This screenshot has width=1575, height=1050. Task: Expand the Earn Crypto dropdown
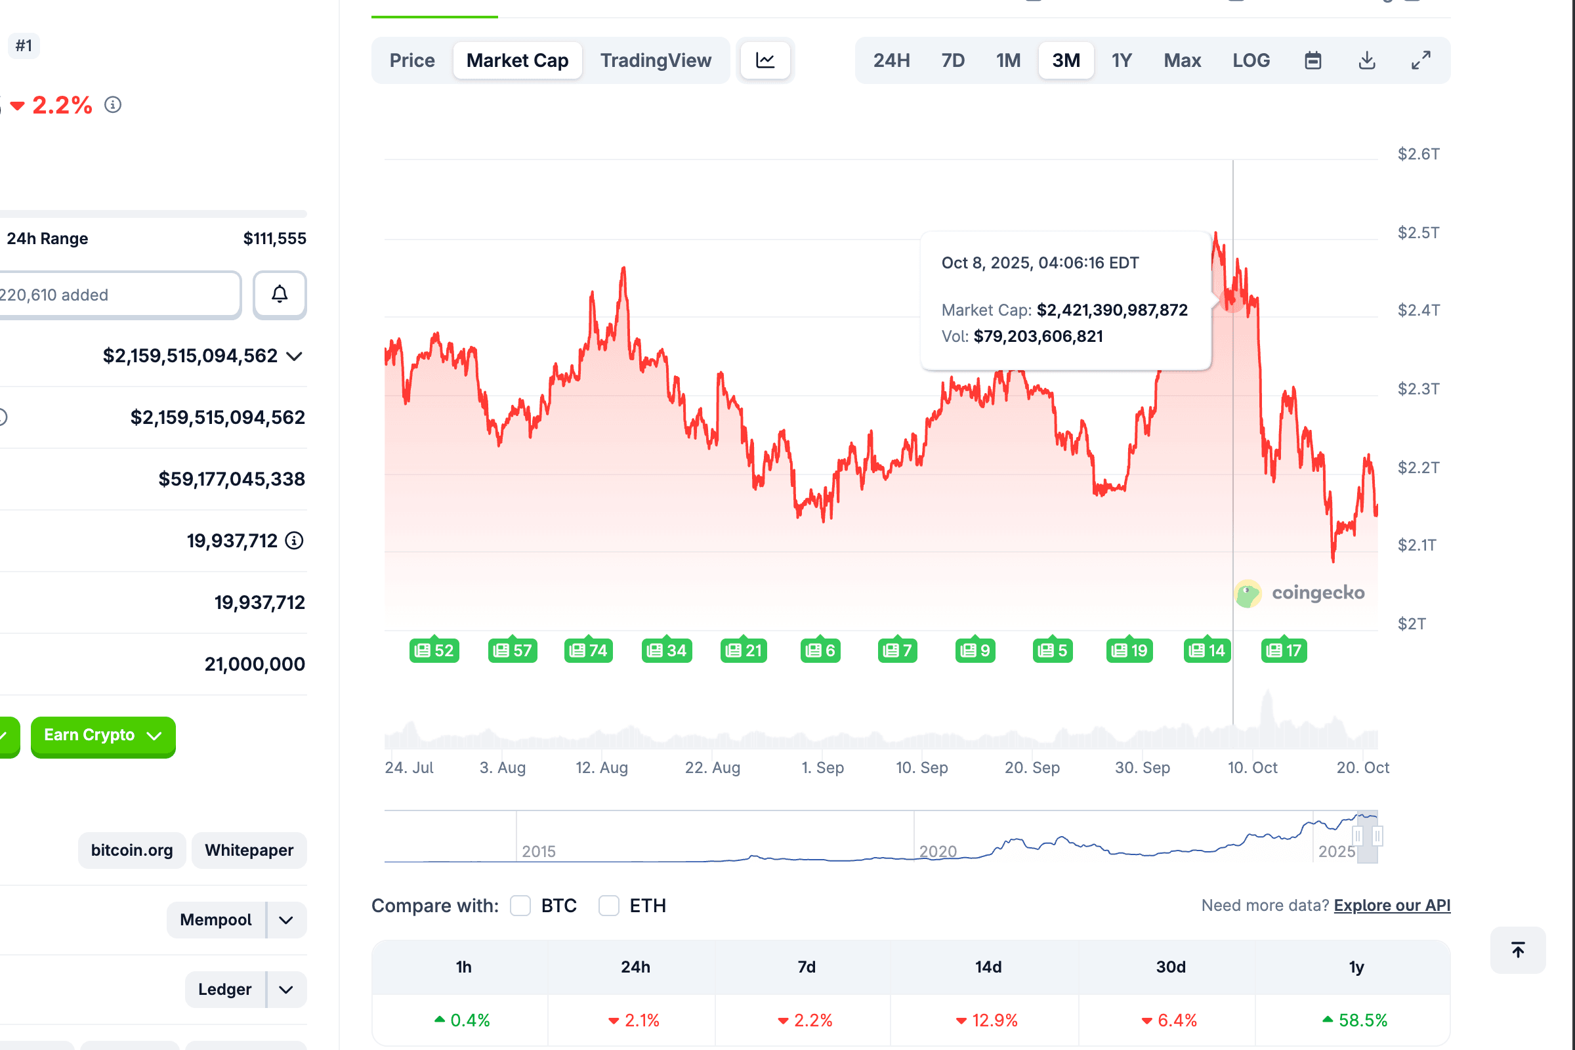[103, 735]
